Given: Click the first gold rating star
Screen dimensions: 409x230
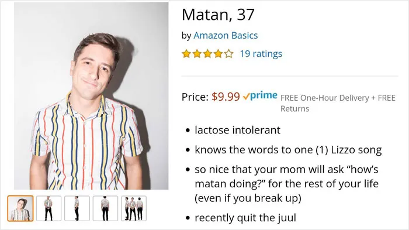Looking at the screenshot, I should (x=186, y=54).
